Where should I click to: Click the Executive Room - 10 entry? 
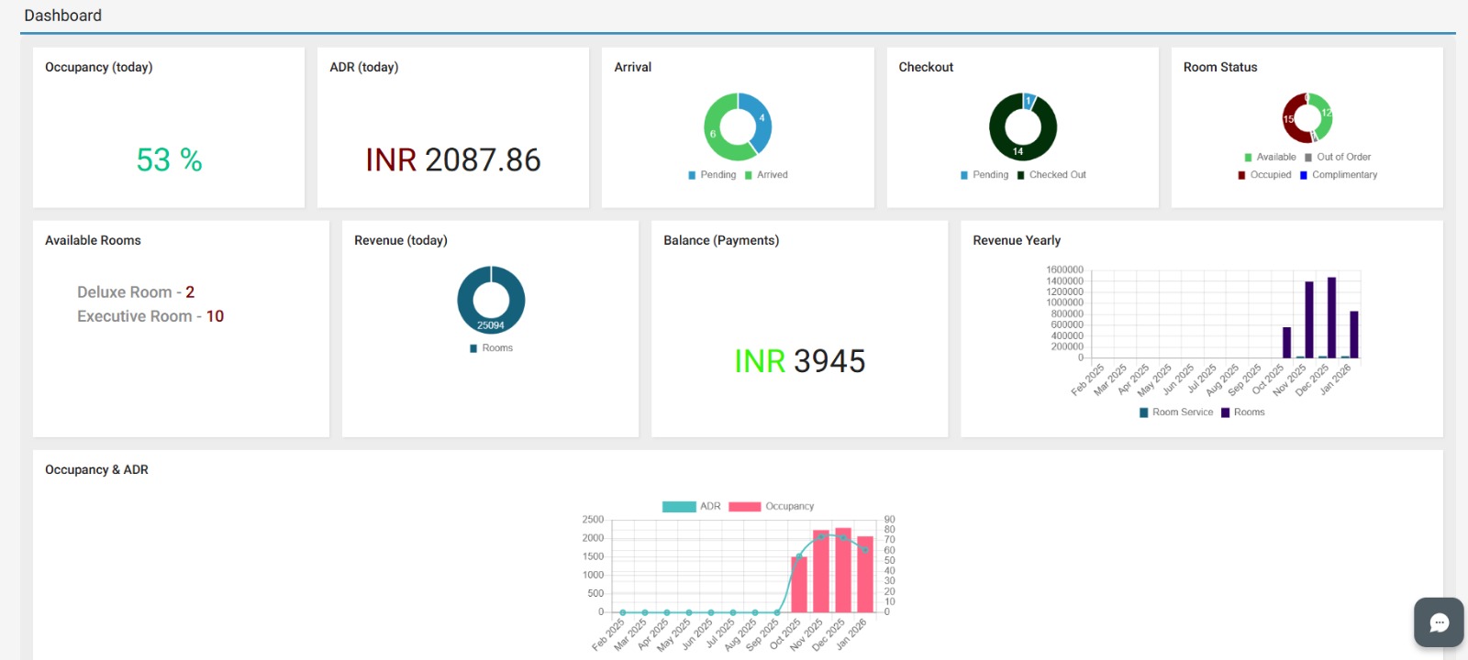[150, 316]
